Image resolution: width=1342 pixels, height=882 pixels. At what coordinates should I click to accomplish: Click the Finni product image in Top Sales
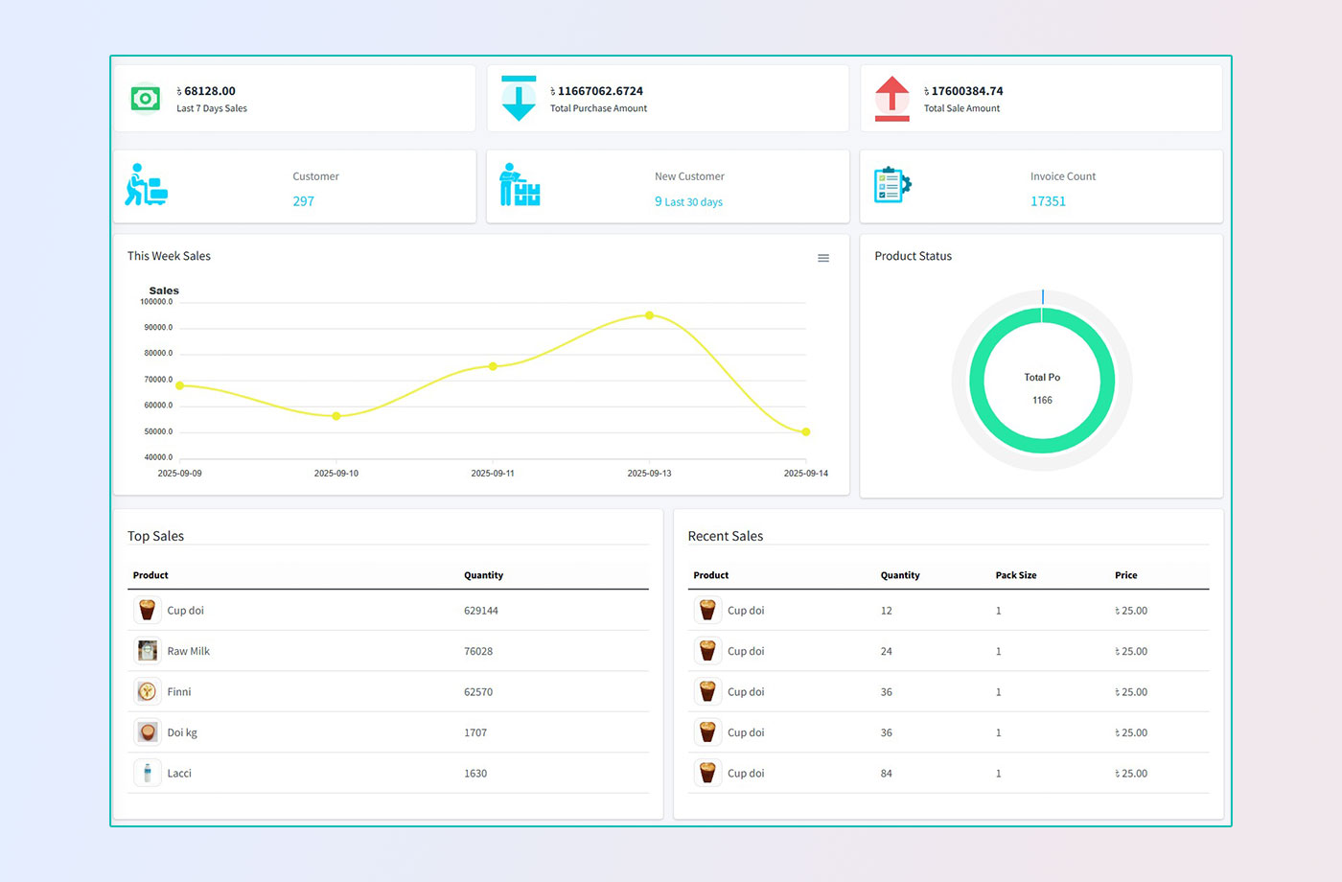click(148, 691)
